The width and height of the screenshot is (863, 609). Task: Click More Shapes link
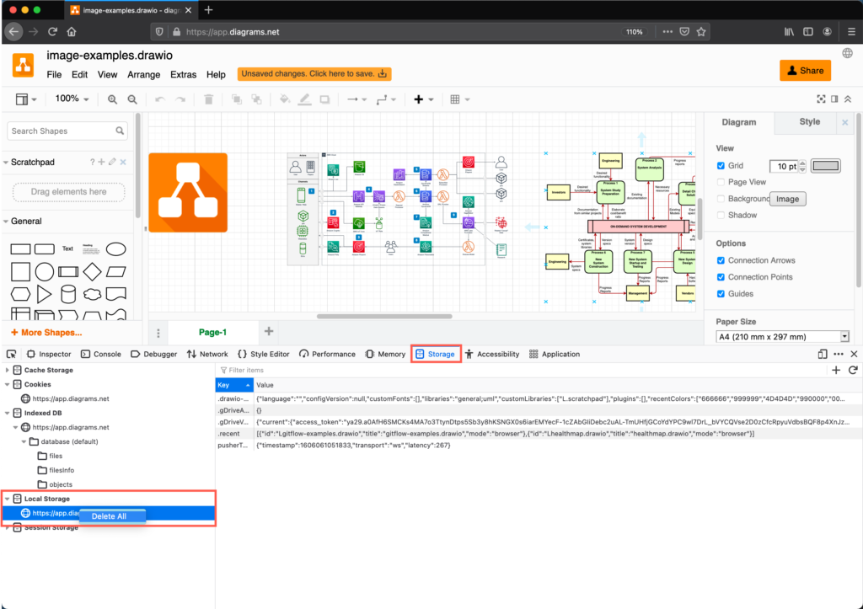tap(46, 332)
